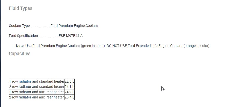The image size is (227, 107).
Task: Select the 24.9 L capacity cell
Action: 69,92
